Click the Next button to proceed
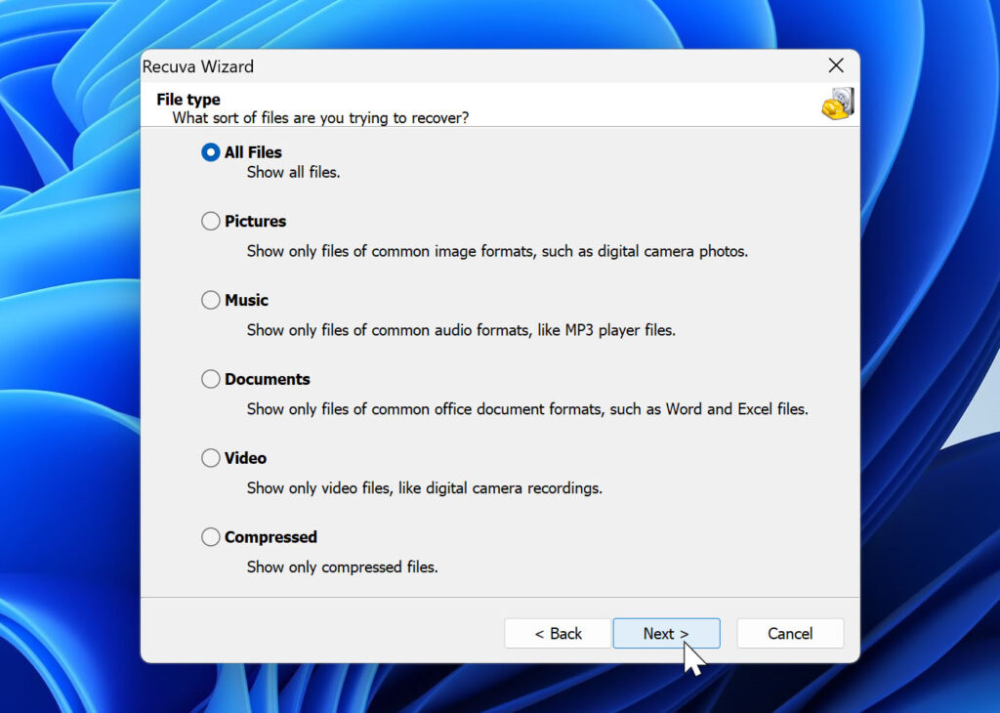1000x713 pixels. point(666,633)
